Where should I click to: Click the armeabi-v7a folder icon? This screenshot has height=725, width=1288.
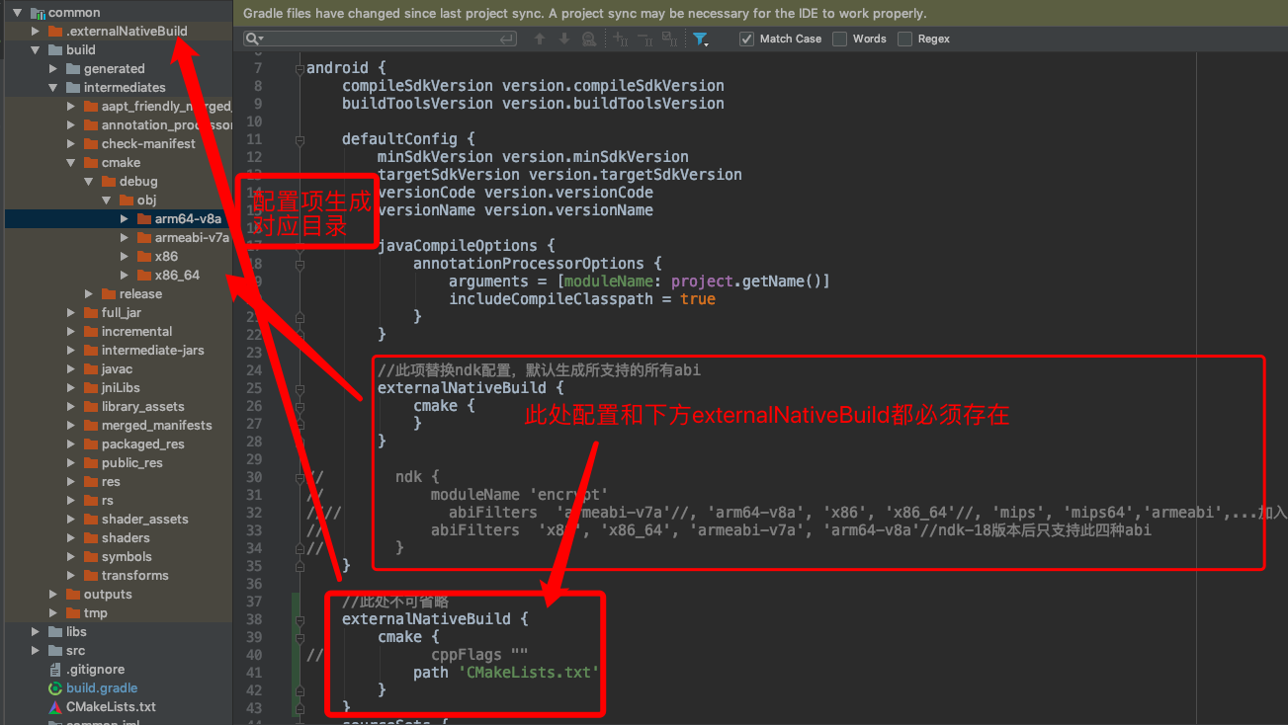point(143,237)
